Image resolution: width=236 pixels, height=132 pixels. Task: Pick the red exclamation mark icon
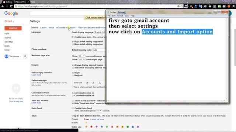click(112, 127)
